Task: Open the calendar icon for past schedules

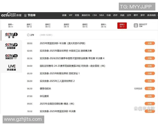Action: coord(136,25)
